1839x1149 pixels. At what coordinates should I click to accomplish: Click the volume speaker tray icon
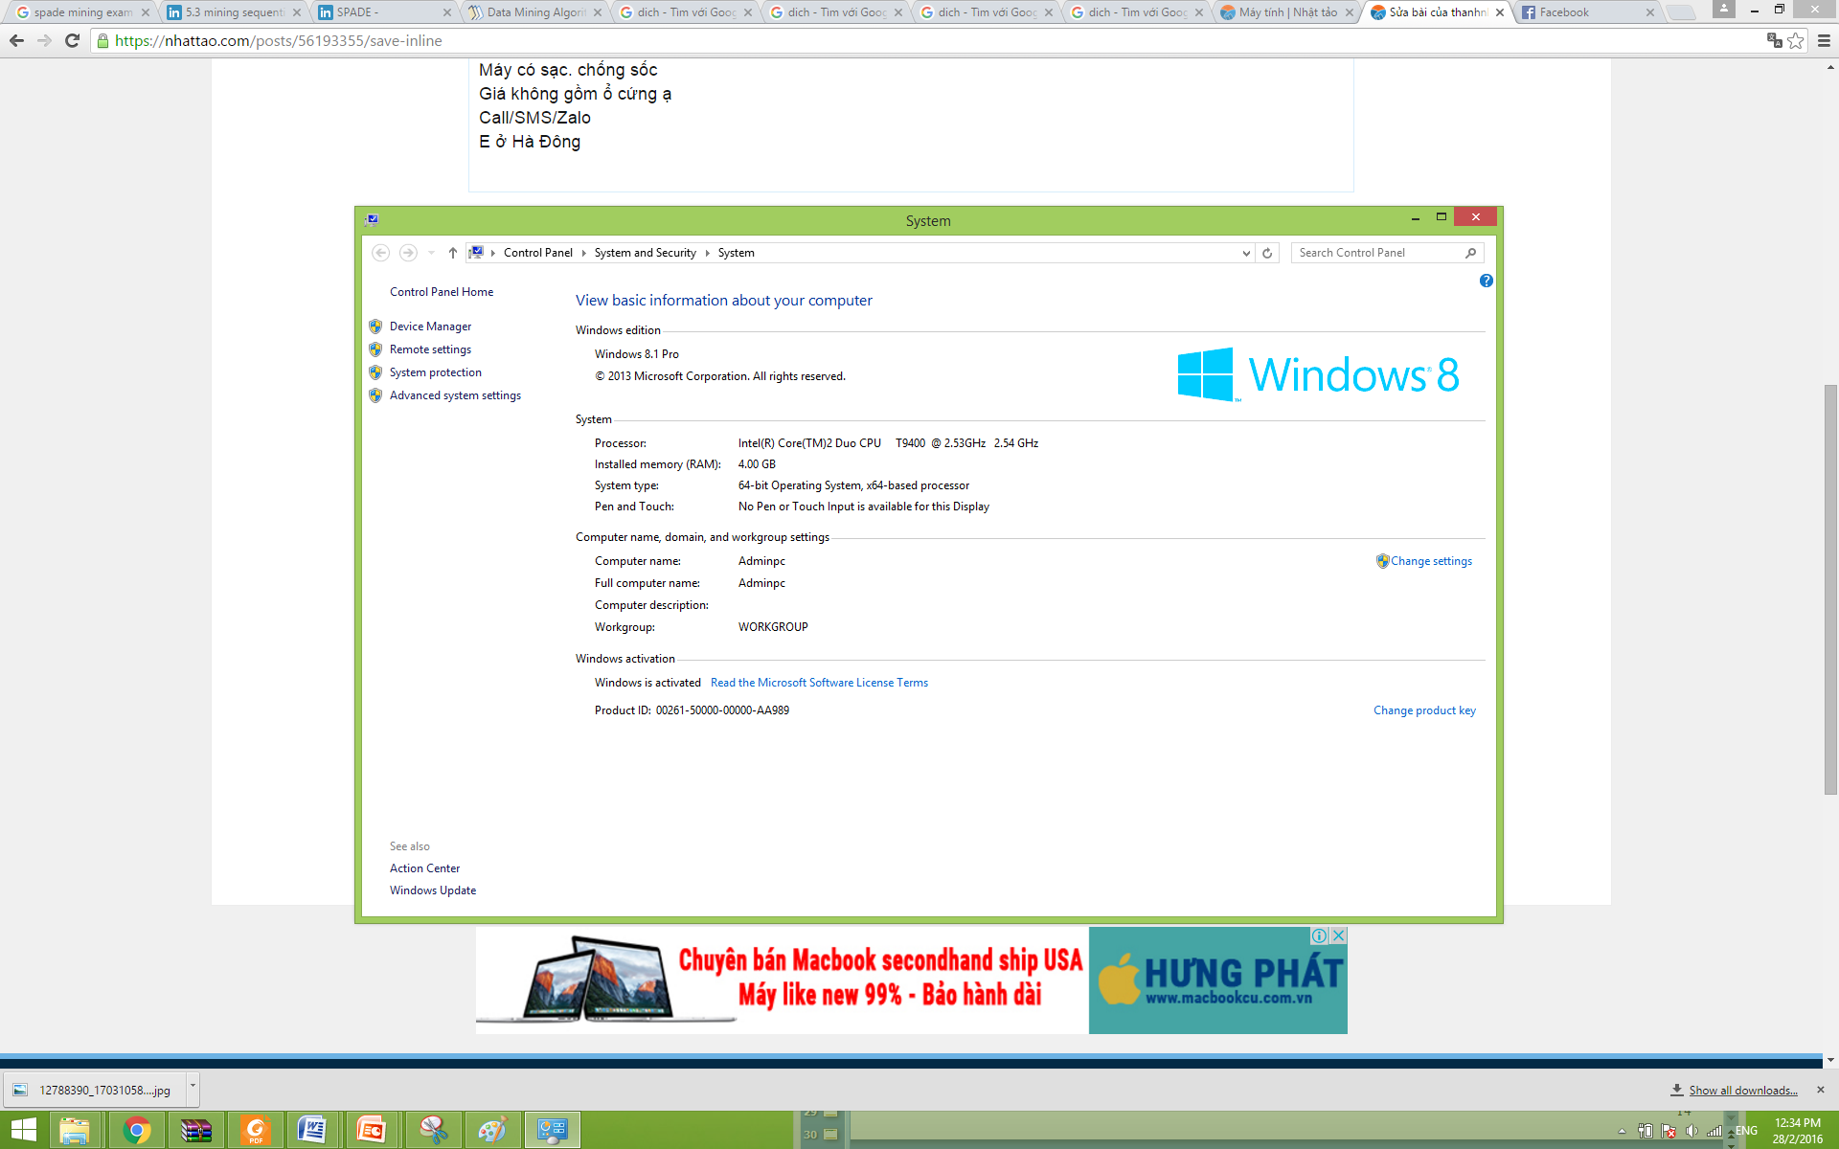(x=1691, y=1131)
